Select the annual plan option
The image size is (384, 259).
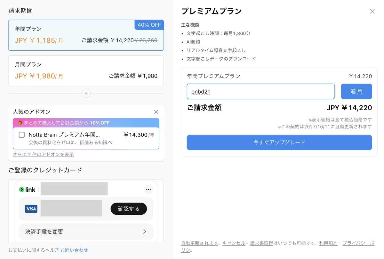click(86, 35)
